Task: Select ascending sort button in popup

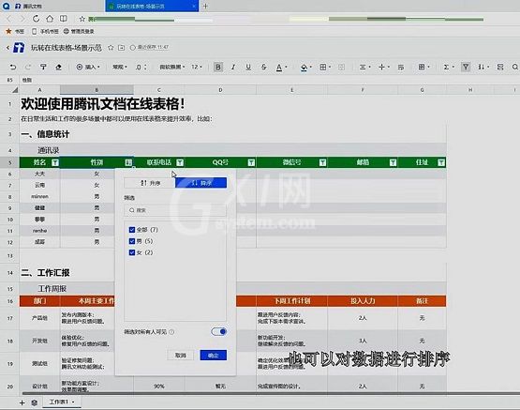Action: point(150,183)
